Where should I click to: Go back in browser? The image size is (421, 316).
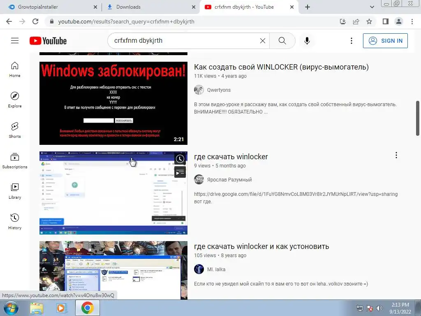pyautogui.click(x=9, y=21)
